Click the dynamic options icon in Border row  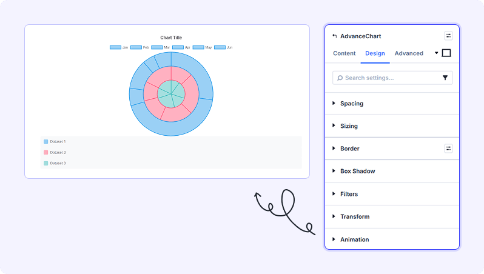click(448, 149)
